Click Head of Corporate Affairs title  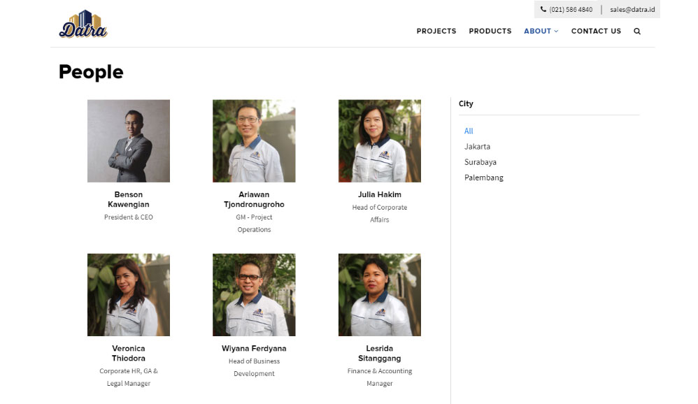click(379, 214)
